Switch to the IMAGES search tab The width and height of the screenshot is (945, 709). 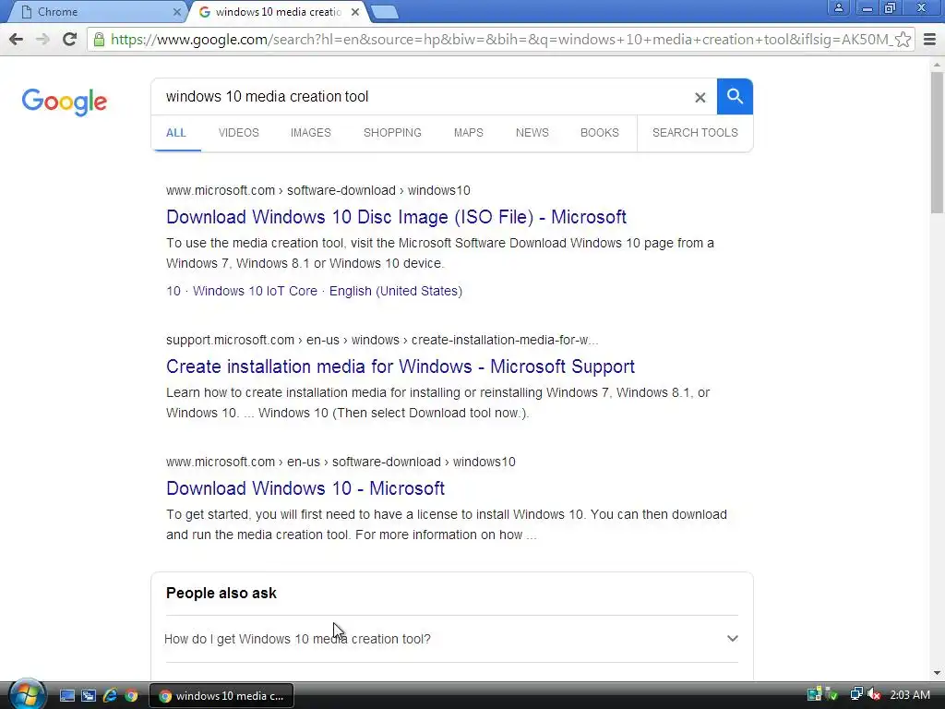[311, 133]
